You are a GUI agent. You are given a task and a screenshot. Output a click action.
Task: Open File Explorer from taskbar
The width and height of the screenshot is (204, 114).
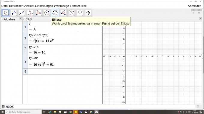pyautogui.click(x=55, y=112)
